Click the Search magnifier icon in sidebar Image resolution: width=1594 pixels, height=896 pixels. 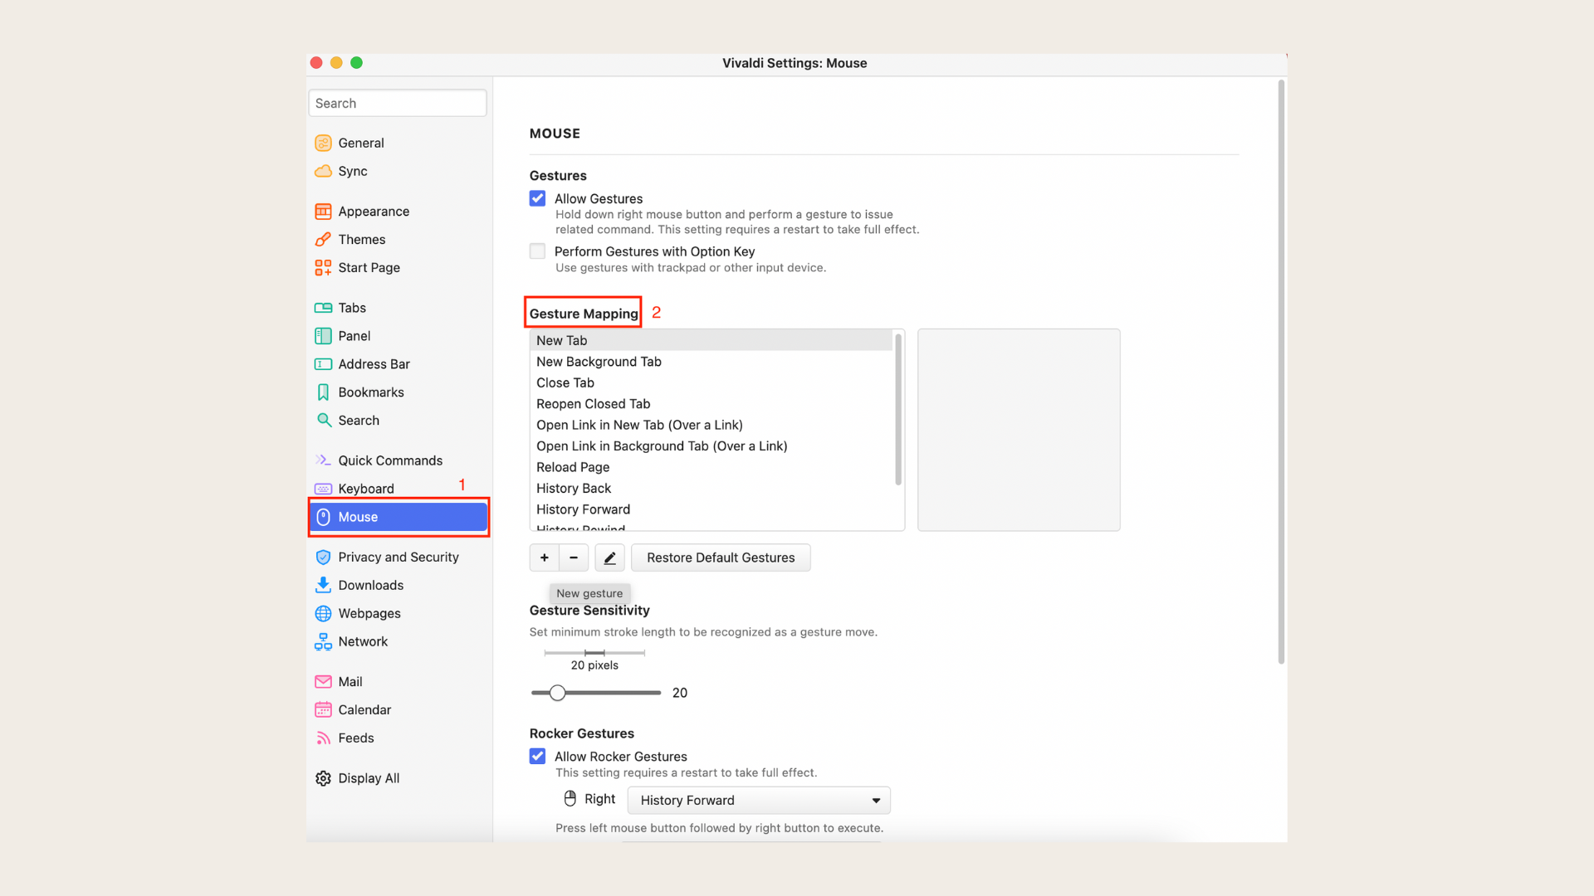pos(324,421)
